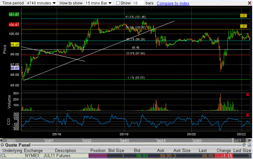This screenshot has height=159, width=253.
Task: Click the Ask Size column header
Action: pyautogui.click(x=182, y=150)
